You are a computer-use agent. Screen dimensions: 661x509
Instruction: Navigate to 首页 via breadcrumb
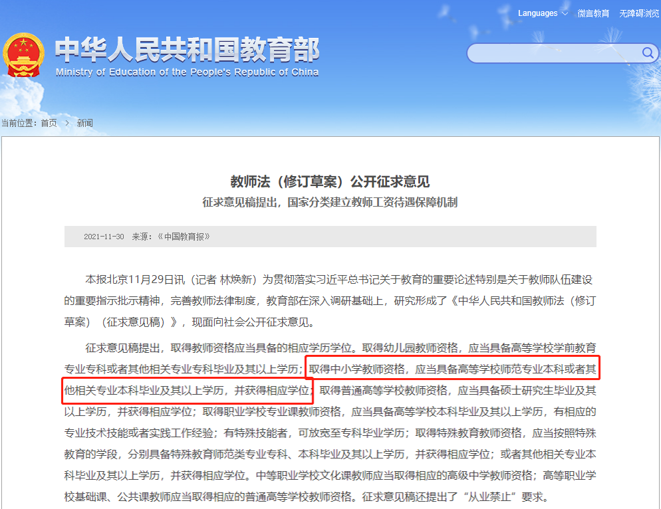(47, 122)
